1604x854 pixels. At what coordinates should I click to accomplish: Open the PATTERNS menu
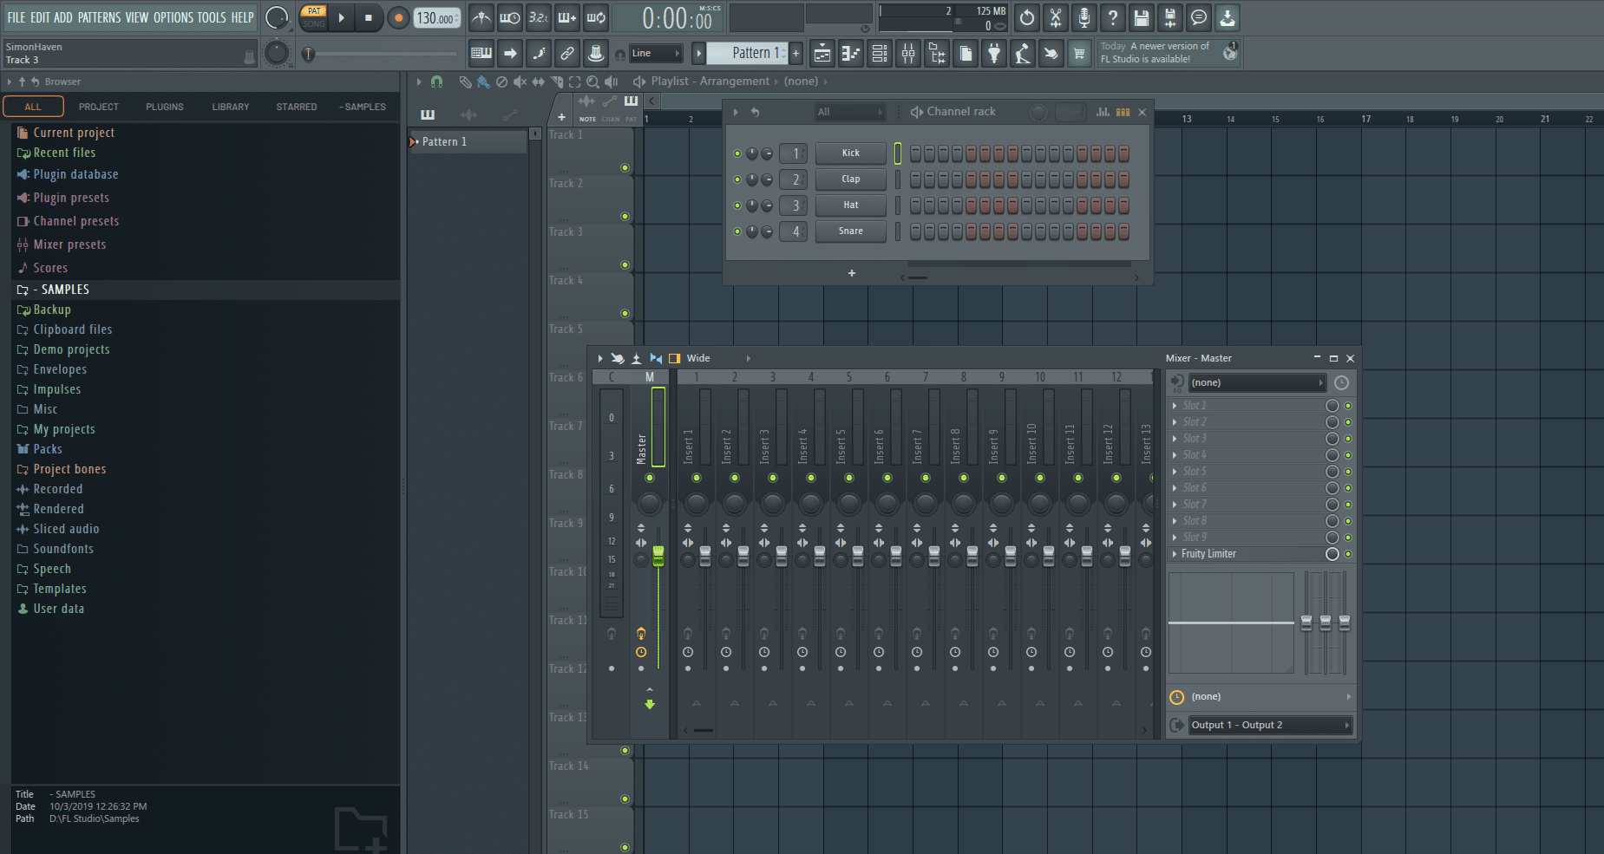(100, 16)
